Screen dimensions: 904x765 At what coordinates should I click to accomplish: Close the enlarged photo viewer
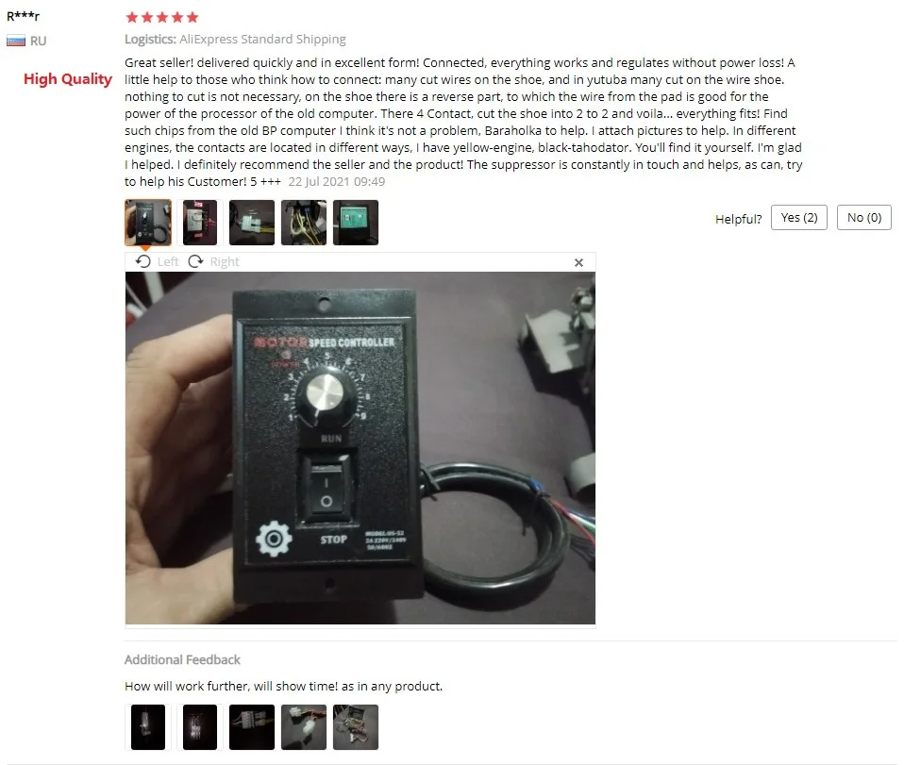point(578,263)
